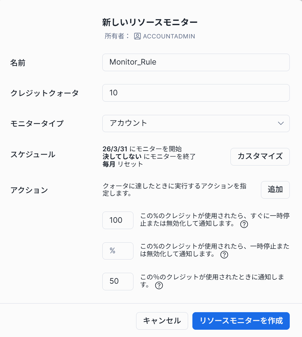302x337 pixels.
Task: Show help for the notify-only threshold
Action: tap(159, 285)
